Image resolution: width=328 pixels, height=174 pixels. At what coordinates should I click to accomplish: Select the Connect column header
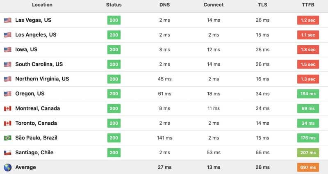pyautogui.click(x=213, y=5)
